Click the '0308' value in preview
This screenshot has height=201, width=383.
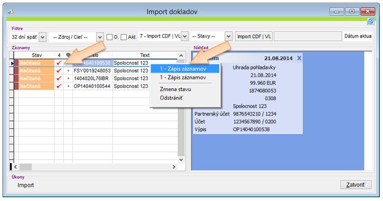[271, 99]
